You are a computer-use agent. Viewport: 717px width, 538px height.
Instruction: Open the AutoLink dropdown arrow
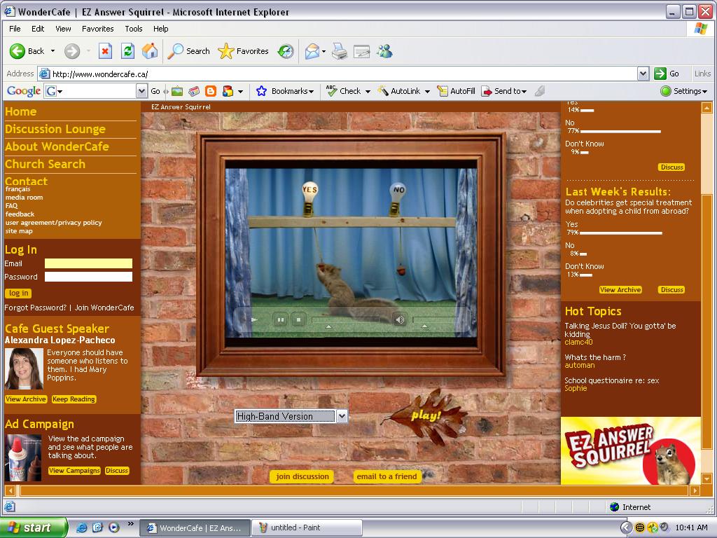point(427,92)
